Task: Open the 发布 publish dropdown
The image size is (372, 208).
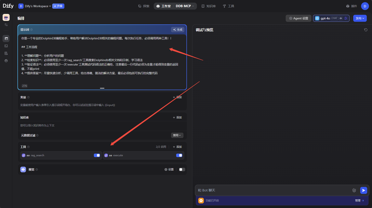Action: click(x=360, y=18)
